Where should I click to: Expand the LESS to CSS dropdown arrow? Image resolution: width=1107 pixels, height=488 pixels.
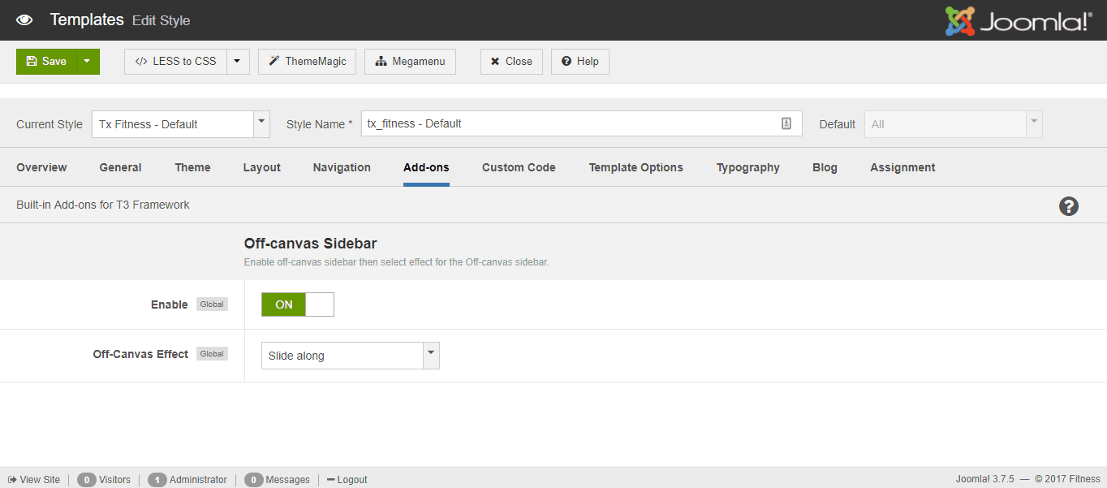[238, 62]
